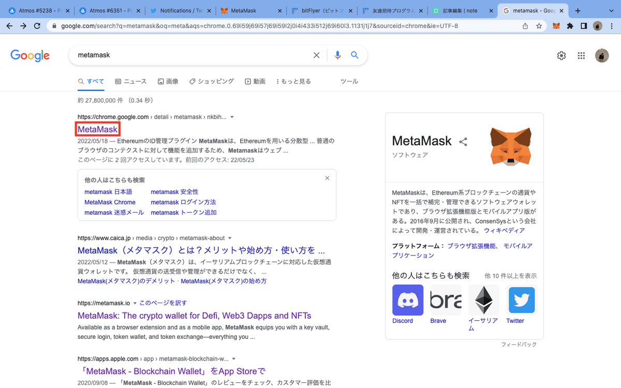Open Chrome profile avatar in toolbar
Image resolution: width=621 pixels, height=388 pixels.
tap(597, 26)
